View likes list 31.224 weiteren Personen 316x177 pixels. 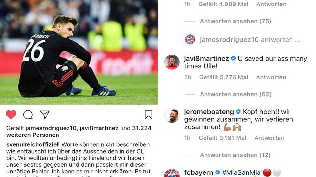click(79, 131)
